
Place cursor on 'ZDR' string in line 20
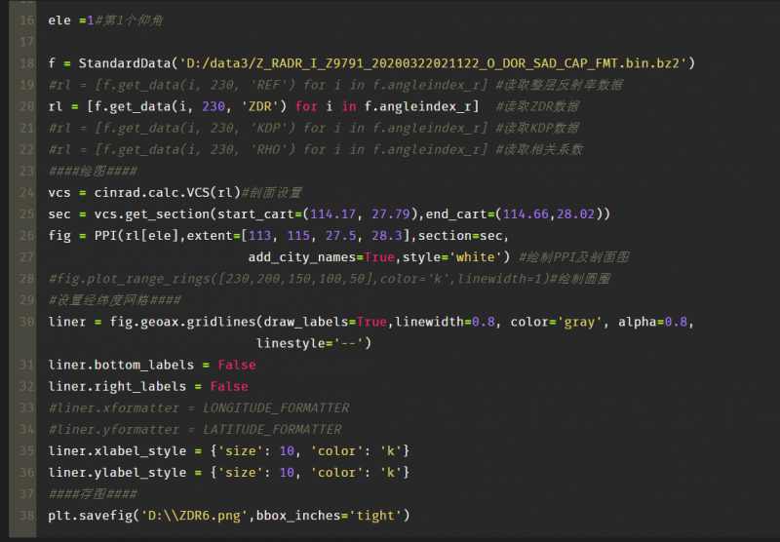[260, 106]
